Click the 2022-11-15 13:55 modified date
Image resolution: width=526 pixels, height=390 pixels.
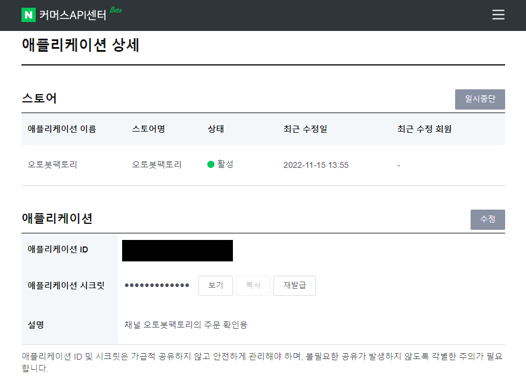tap(316, 165)
